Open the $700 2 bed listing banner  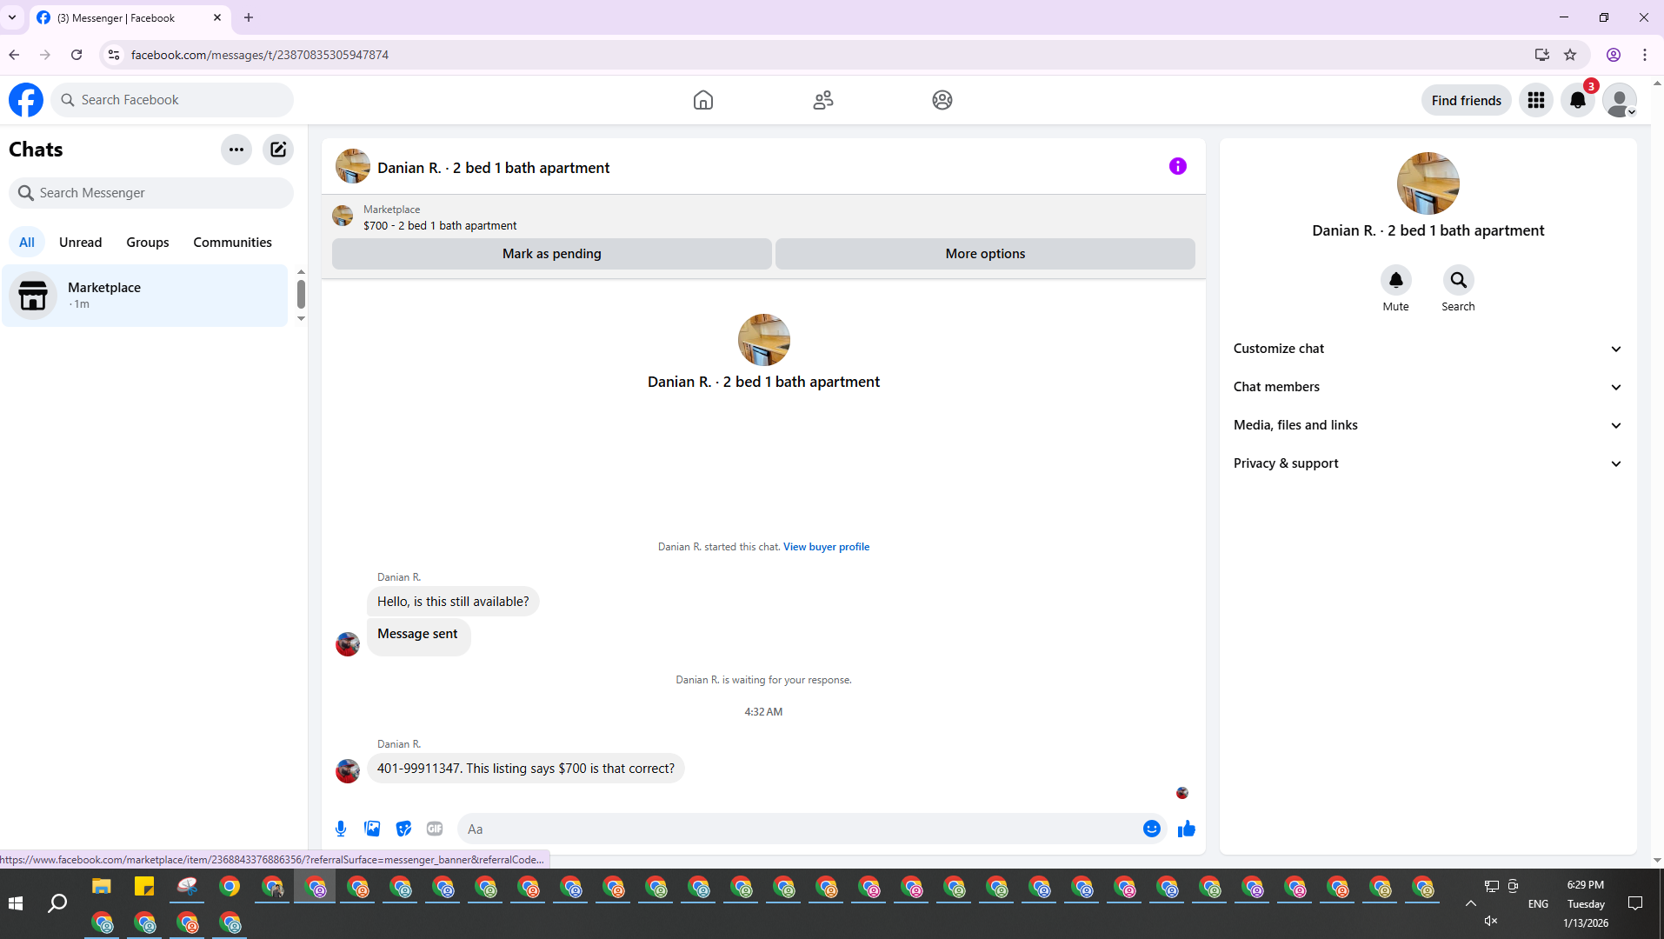(x=763, y=217)
